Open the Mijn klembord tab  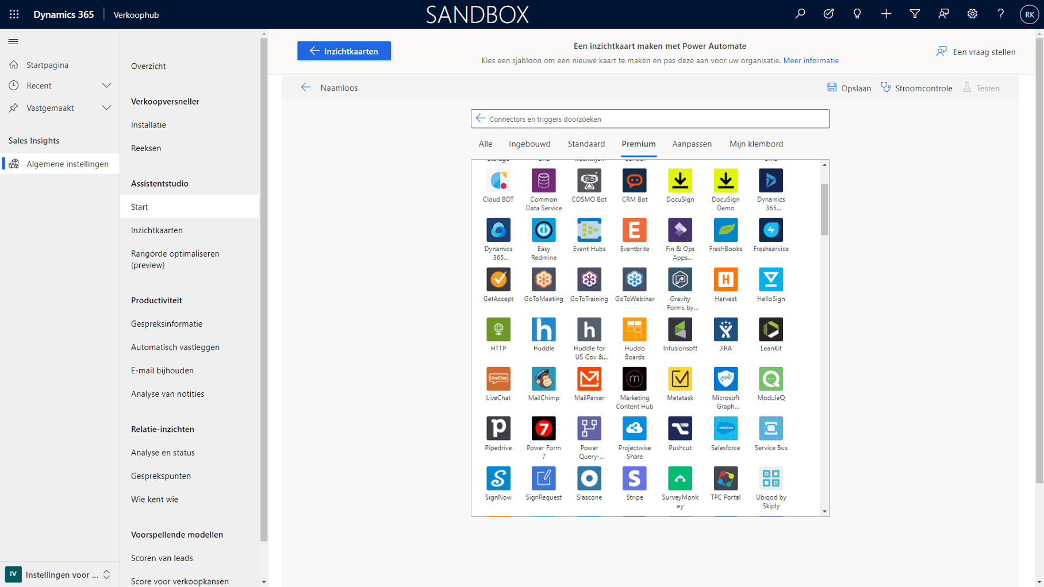point(756,144)
